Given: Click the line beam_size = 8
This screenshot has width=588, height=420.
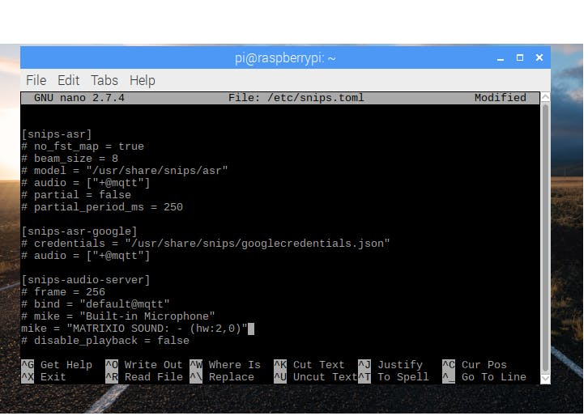Looking at the screenshot, I should 70,159.
